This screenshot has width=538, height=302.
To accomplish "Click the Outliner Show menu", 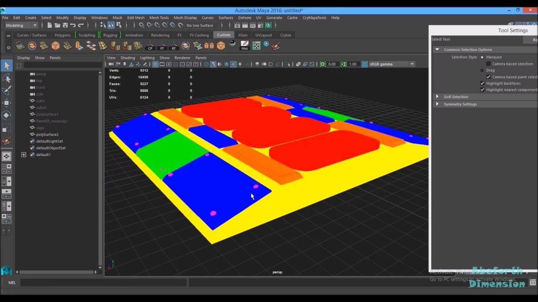I will click(x=40, y=58).
